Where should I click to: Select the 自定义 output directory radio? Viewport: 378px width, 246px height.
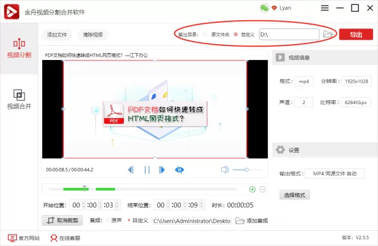[236, 35]
